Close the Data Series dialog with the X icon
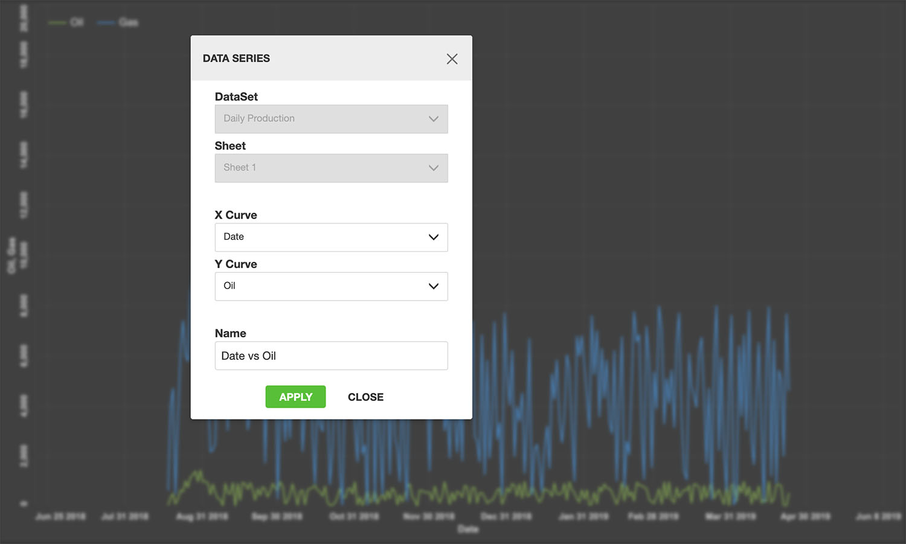The image size is (906, 544). pos(452,59)
